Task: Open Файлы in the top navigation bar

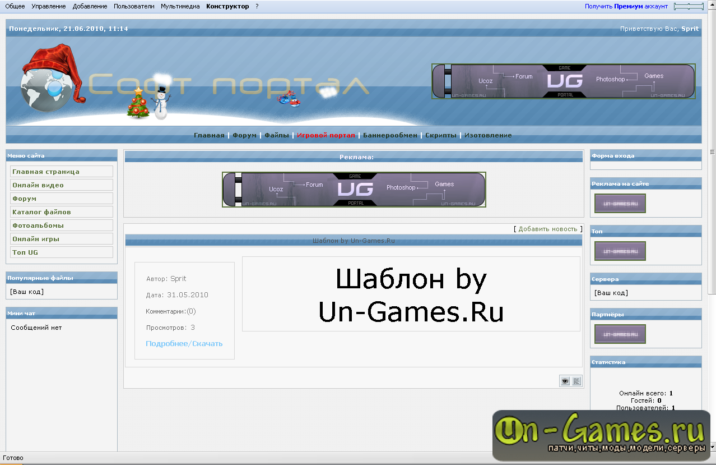Action: 277,135
